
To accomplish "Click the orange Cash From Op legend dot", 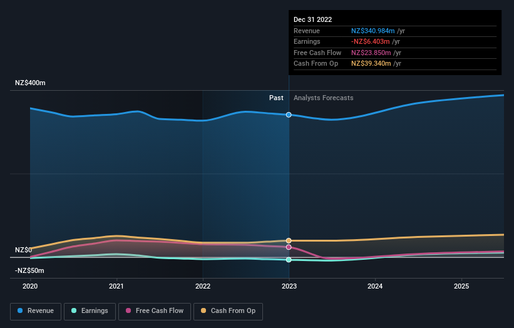I will click(x=203, y=310).
